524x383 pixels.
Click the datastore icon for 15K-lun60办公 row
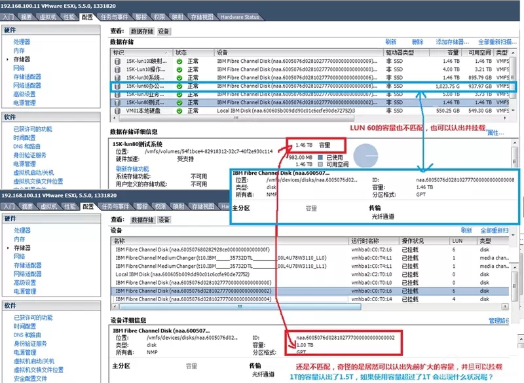click(117, 86)
